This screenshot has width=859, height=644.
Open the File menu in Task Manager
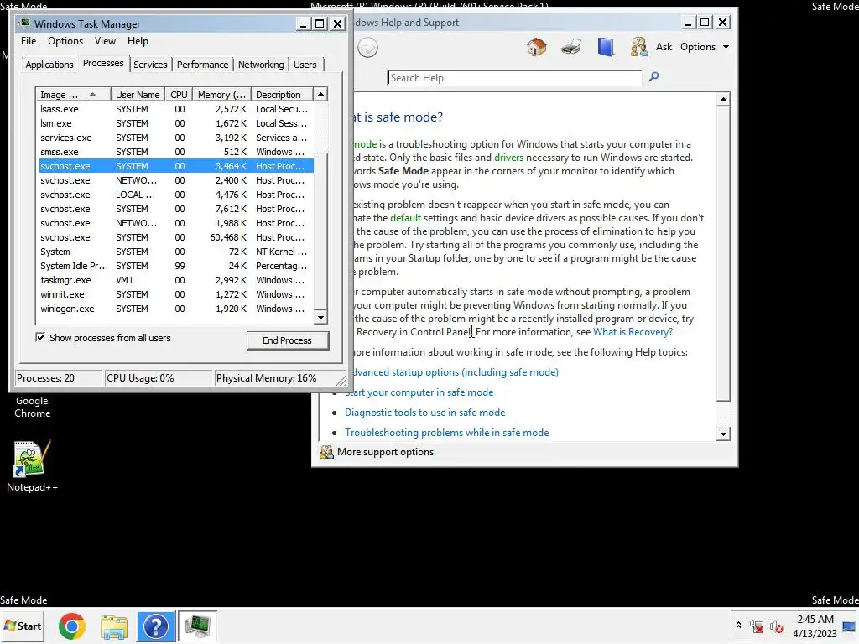[29, 41]
